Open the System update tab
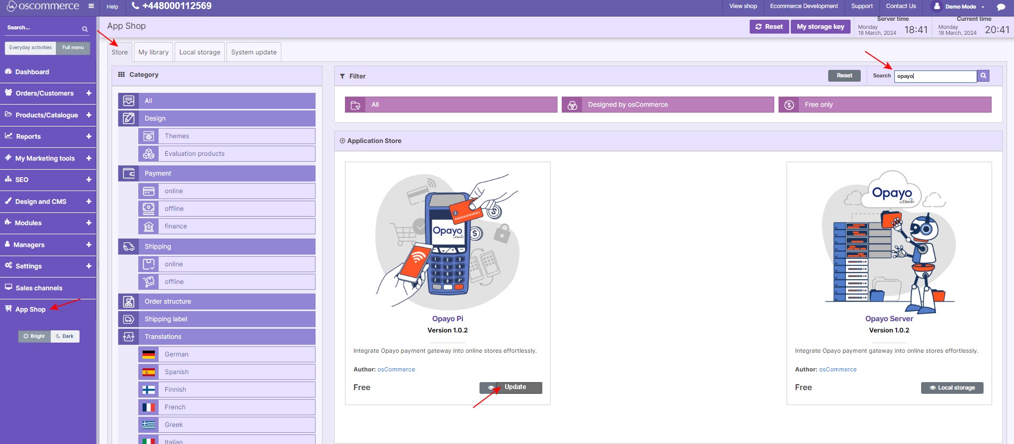Image resolution: width=1014 pixels, height=444 pixels. (x=254, y=52)
